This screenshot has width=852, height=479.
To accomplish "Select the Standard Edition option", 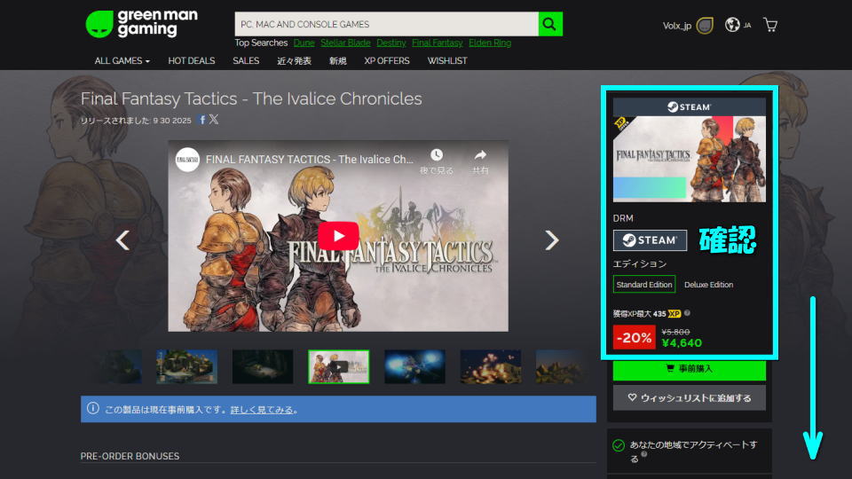I will pos(644,285).
